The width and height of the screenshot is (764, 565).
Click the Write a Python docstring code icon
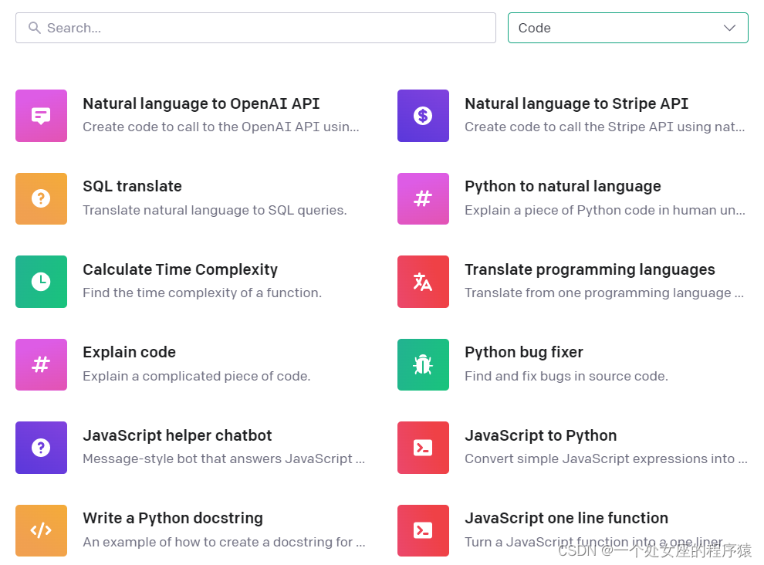(x=41, y=530)
